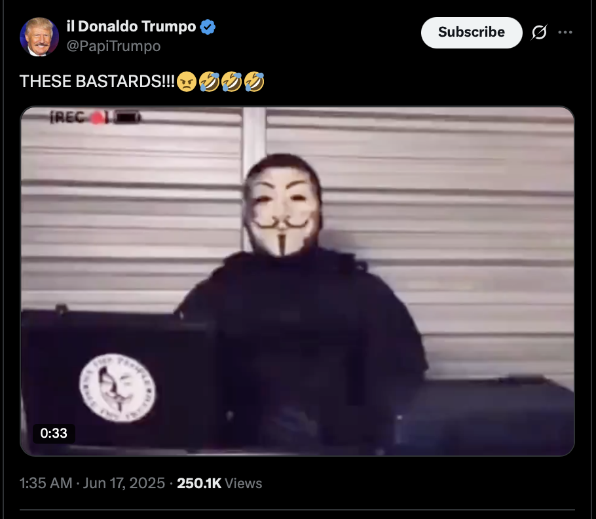Viewport: 596px width, 519px height.
Task: Click the 0:33 video duration badge
Action: pyautogui.click(x=54, y=433)
